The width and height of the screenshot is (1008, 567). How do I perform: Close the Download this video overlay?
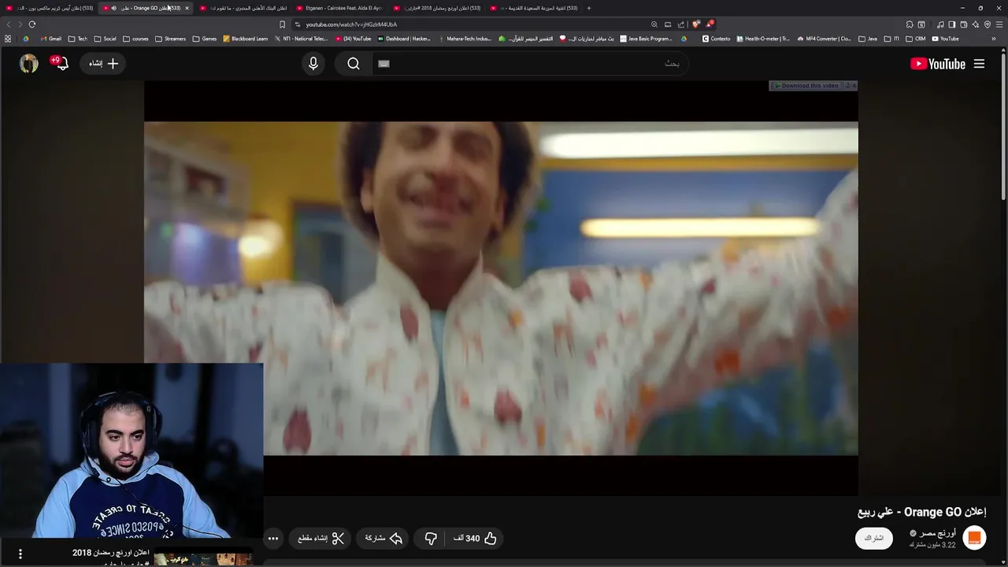(854, 85)
